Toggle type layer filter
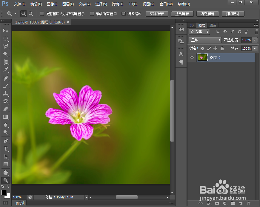260x207 pixels. [x=232, y=32]
